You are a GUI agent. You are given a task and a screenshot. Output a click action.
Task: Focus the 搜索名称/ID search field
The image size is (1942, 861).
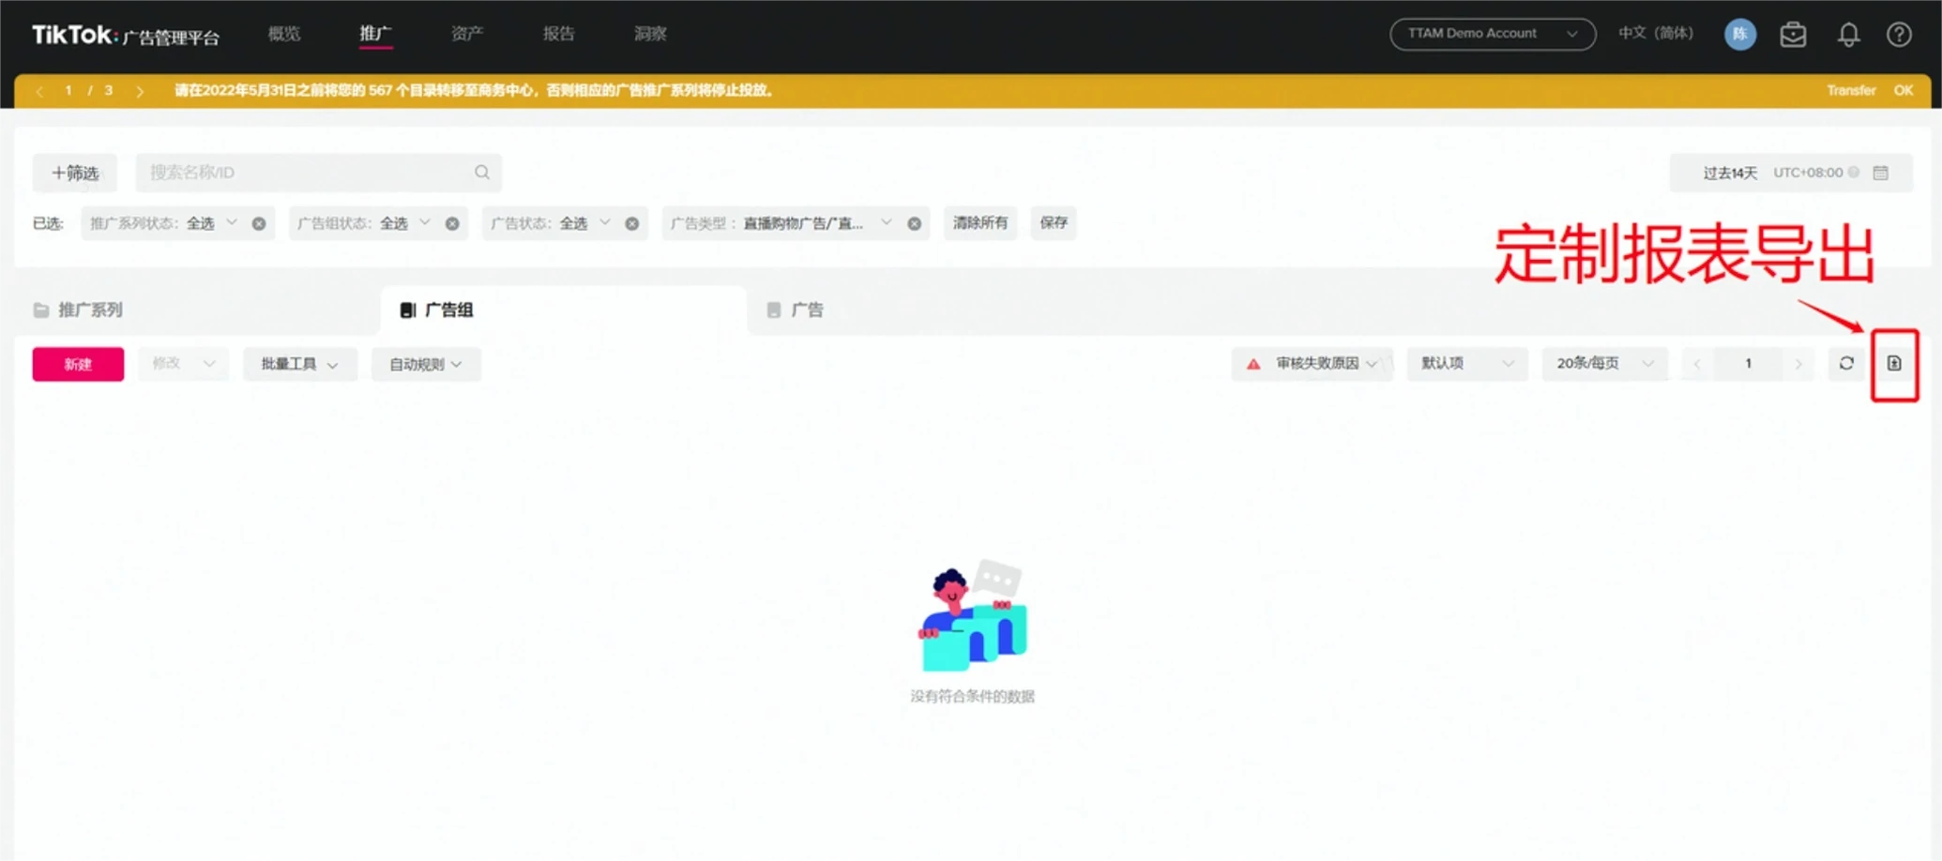click(305, 173)
